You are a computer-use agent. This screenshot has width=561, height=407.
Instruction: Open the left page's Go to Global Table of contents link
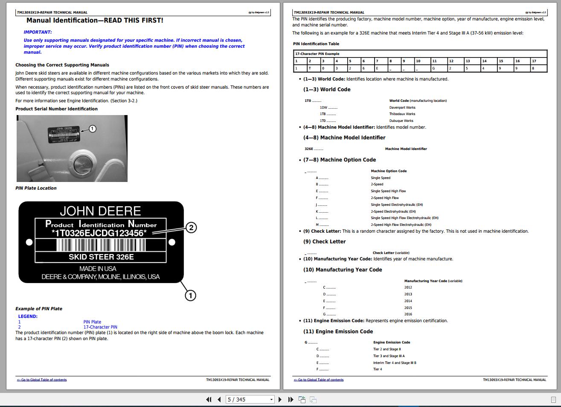(42, 380)
